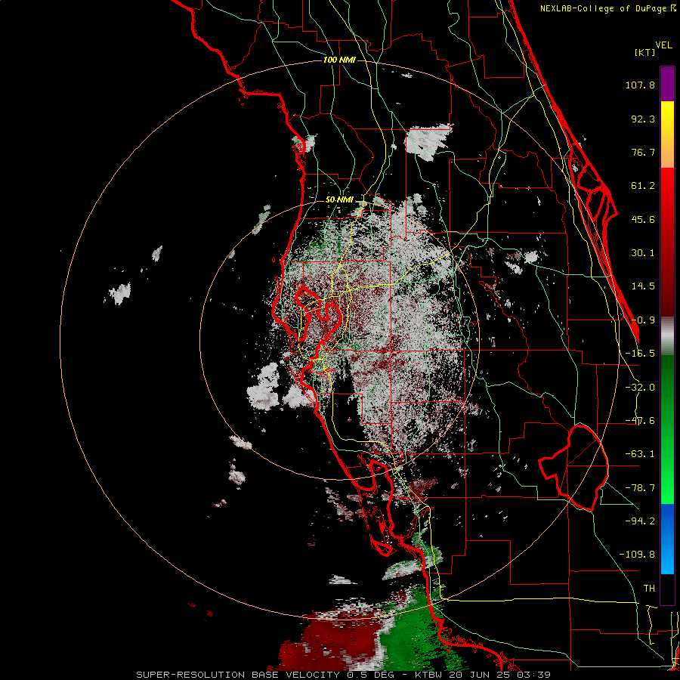
Task: Click the 61.2 legend value
Action: pyautogui.click(x=643, y=186)
